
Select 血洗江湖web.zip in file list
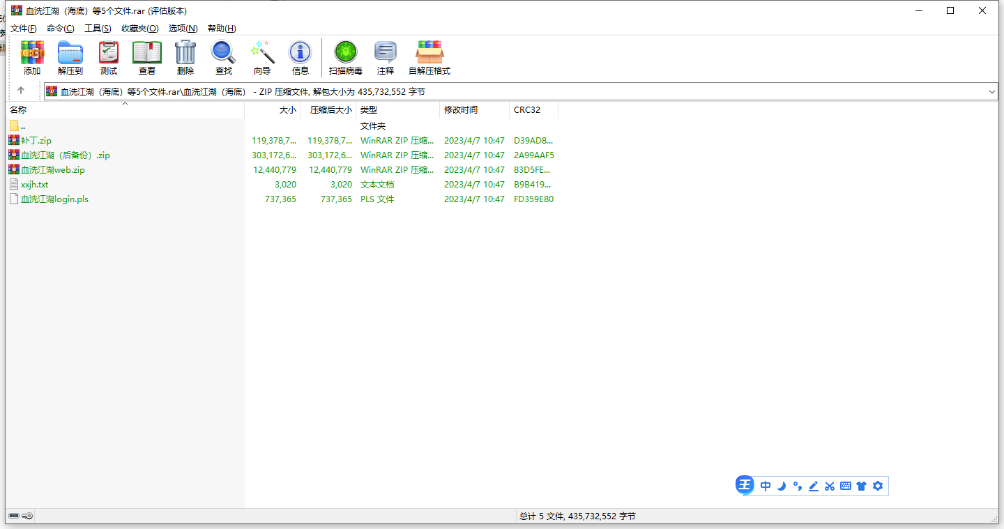(53, 170)
